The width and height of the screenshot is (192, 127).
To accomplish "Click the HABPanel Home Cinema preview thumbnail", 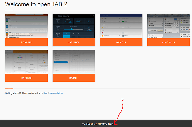I will (74, 26).
